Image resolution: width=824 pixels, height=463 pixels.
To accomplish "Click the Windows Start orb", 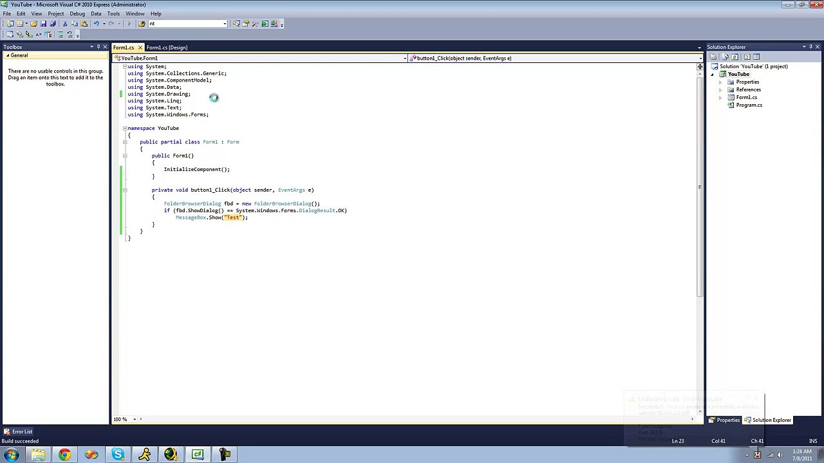I will (x=11, y=455).
